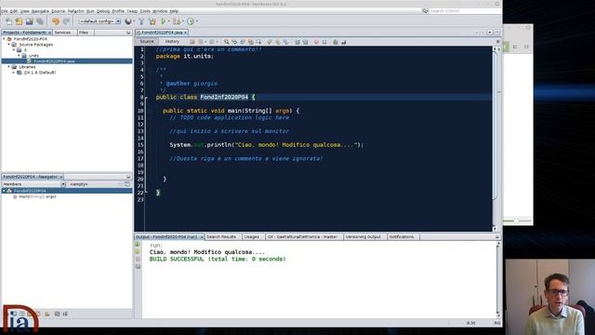
Task: Click the yellow Re-run with options icon in Output
Action: click(138, 251)
